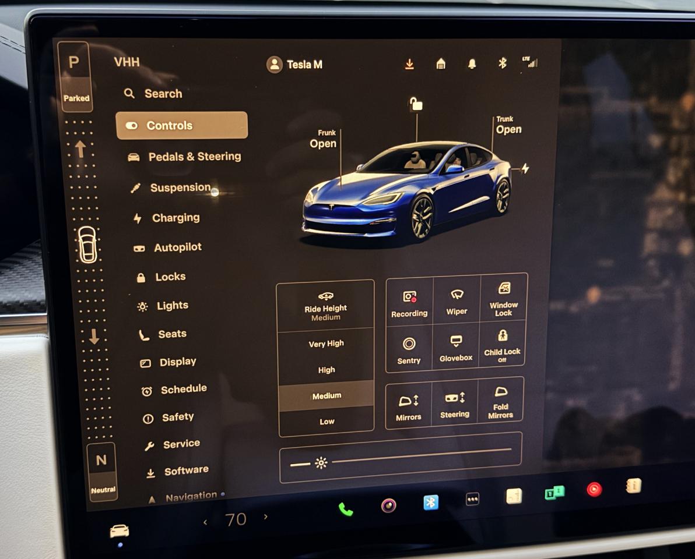695x559 pixels.
Task: Select Low ride height
Action: tap(327, 421)
